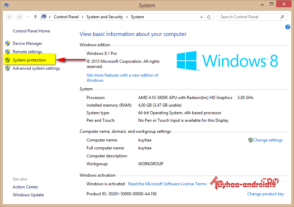294x207 pixels.
Task: Click the System window title bar icon
Action: click(6, 5)
